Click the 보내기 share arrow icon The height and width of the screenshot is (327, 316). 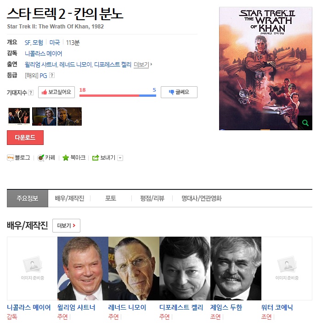[96, 158]
